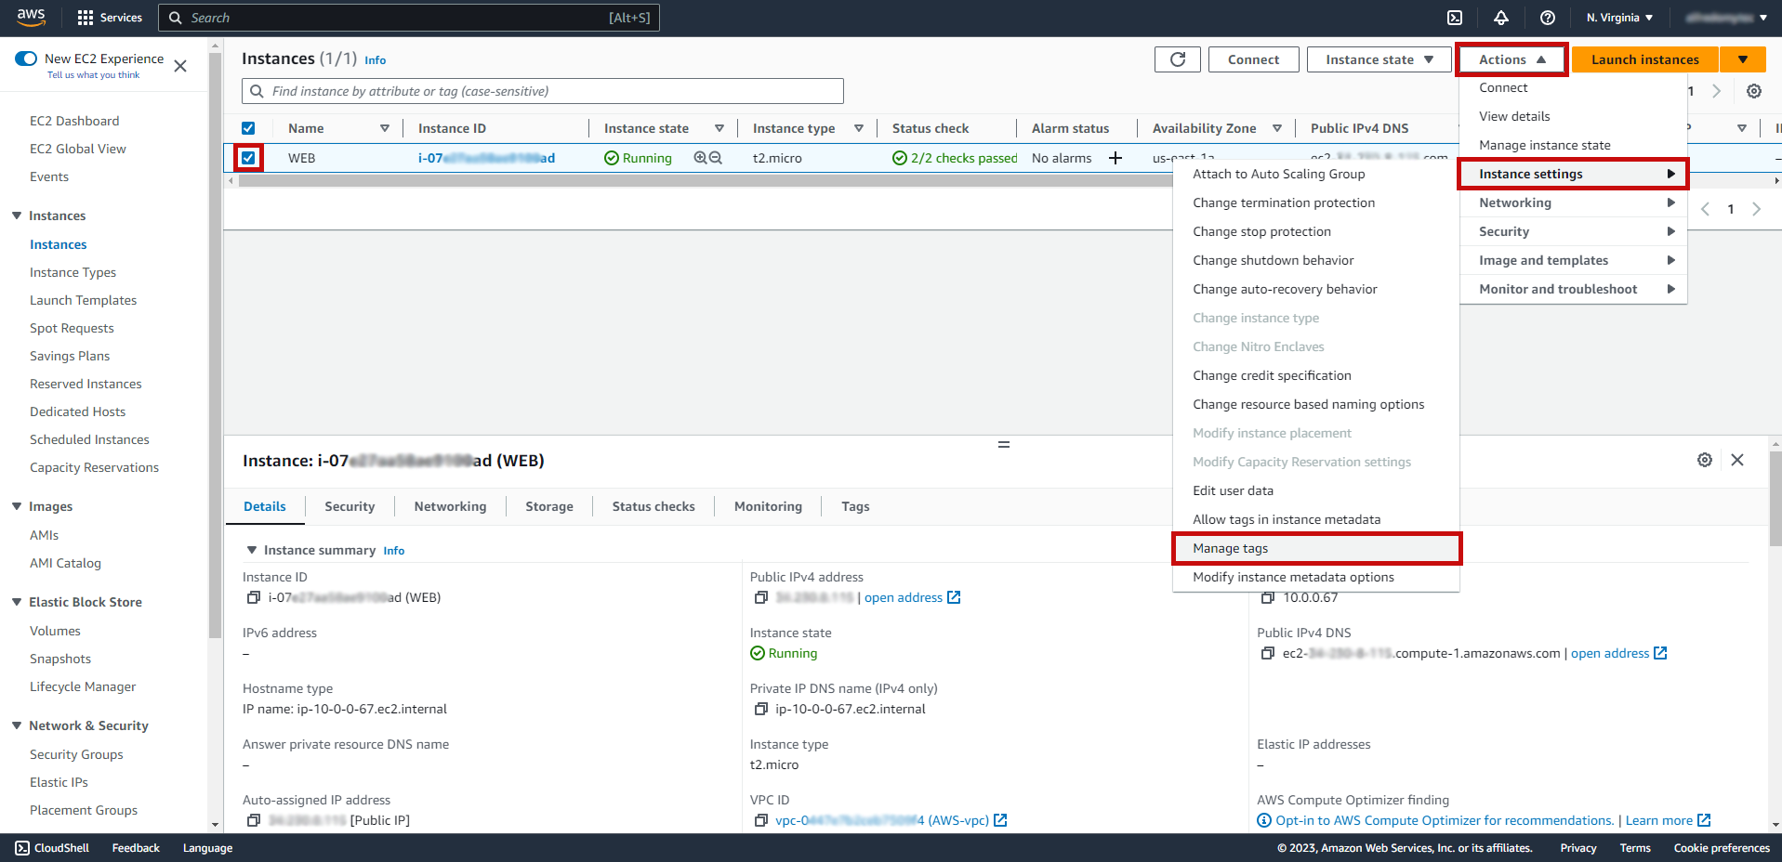The image size is (1782, 862).
Task: Click the horizontal table scrollbar
Action: 705,181
